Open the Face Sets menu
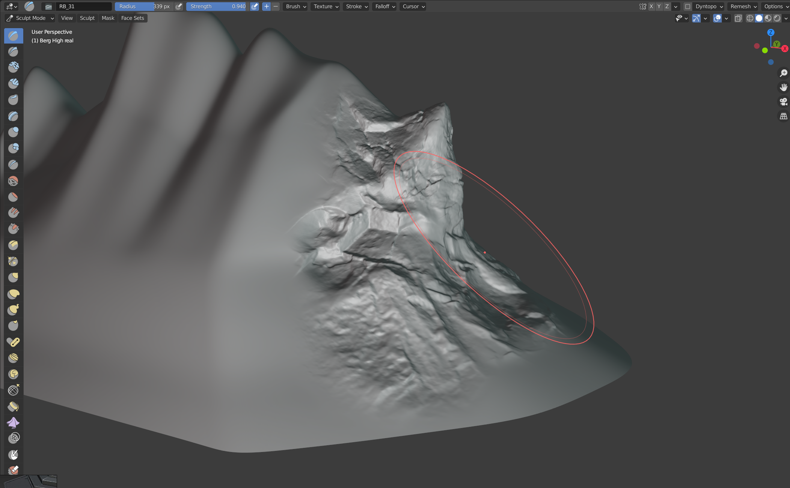The height and width of the screenshot is (488, 790). pos(133,18)
